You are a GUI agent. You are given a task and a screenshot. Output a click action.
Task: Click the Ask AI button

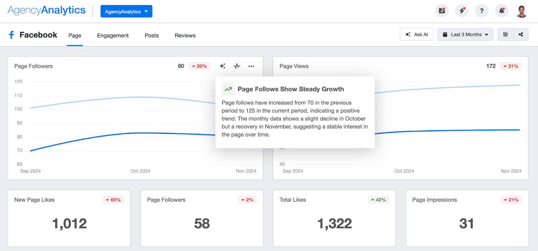tap(417, 35)
